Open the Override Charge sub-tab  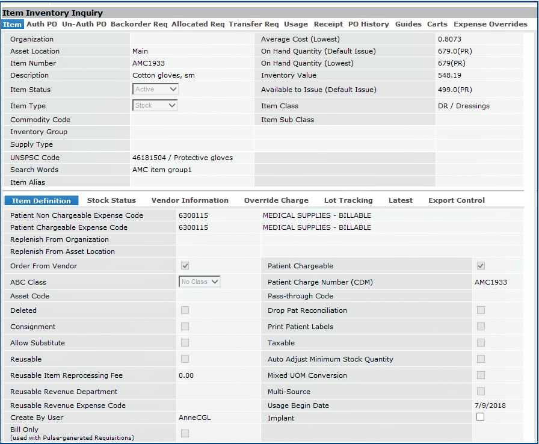click(x=276, y=200)
